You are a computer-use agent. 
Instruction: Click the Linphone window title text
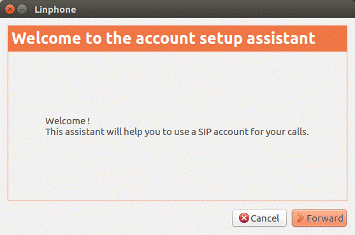55,10
